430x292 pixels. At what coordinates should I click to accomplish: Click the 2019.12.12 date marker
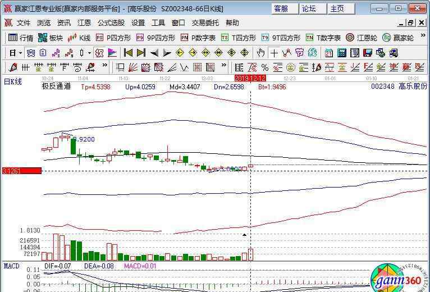(x=250, y=79)
